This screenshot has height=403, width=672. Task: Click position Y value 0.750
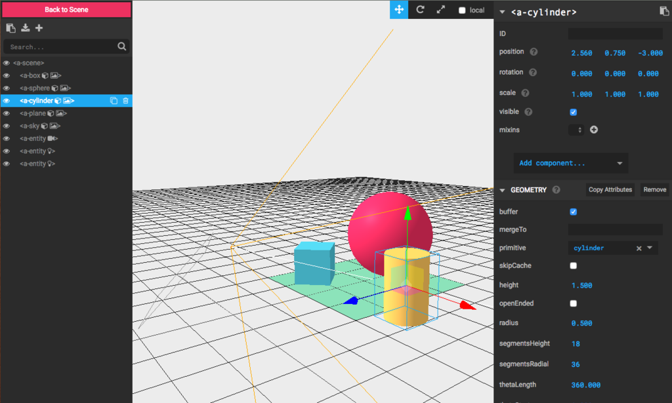click(615, 53)
